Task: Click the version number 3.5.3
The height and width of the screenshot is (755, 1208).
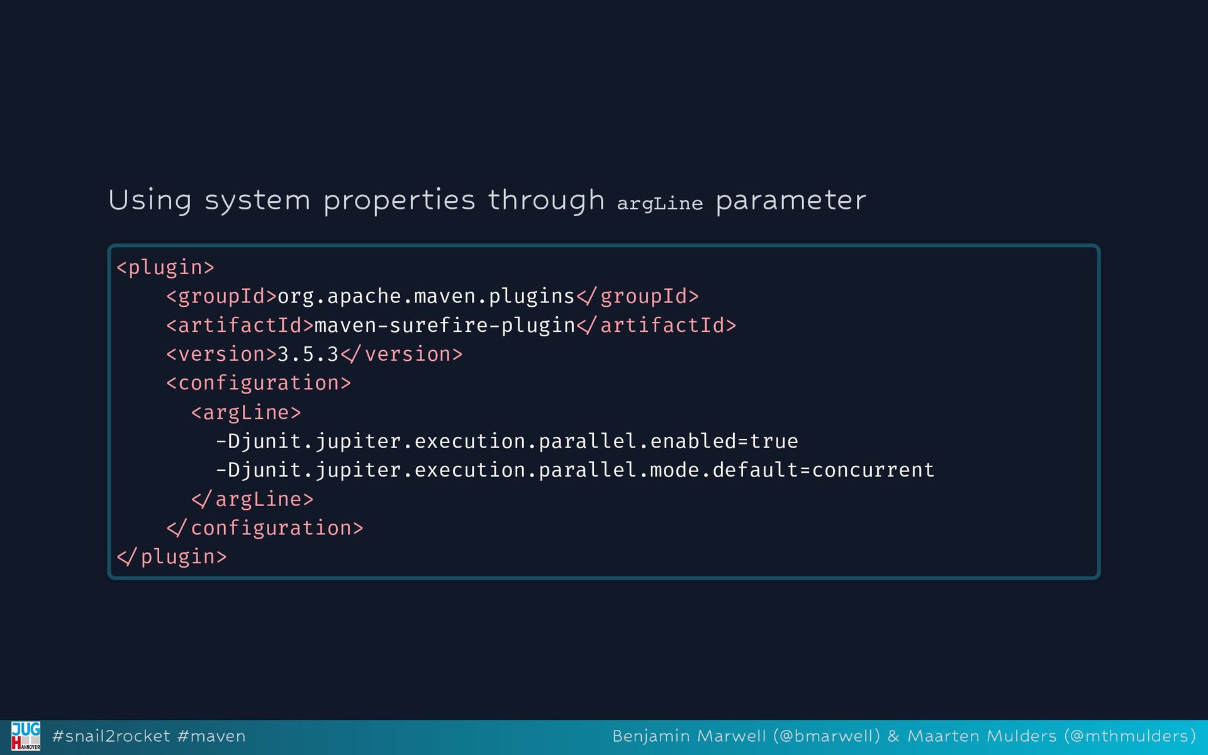Action: click(x=308, y=355)
